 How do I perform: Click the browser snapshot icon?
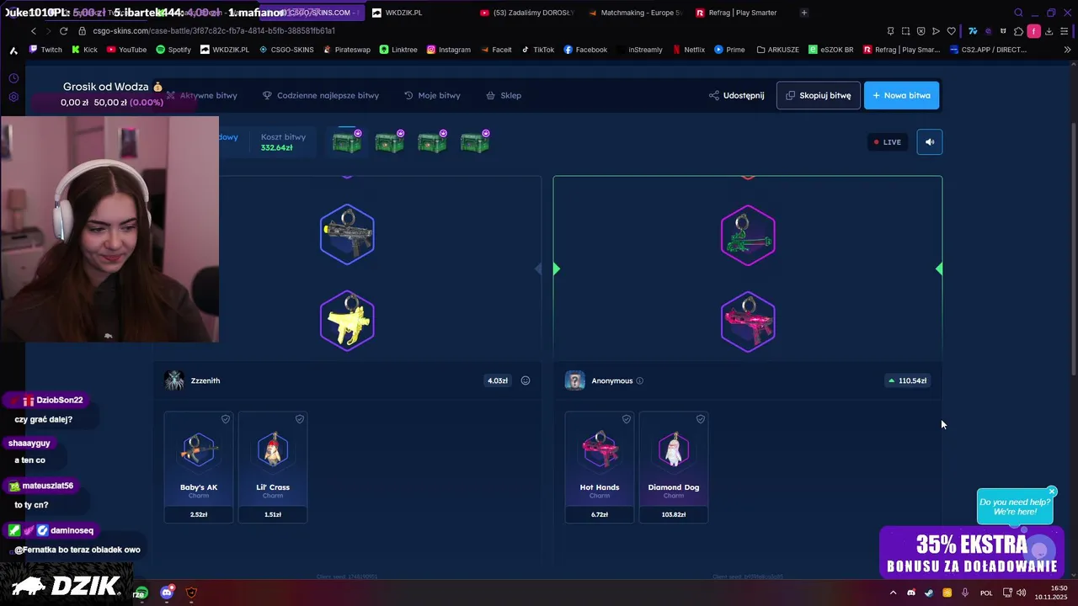point(905,31)
